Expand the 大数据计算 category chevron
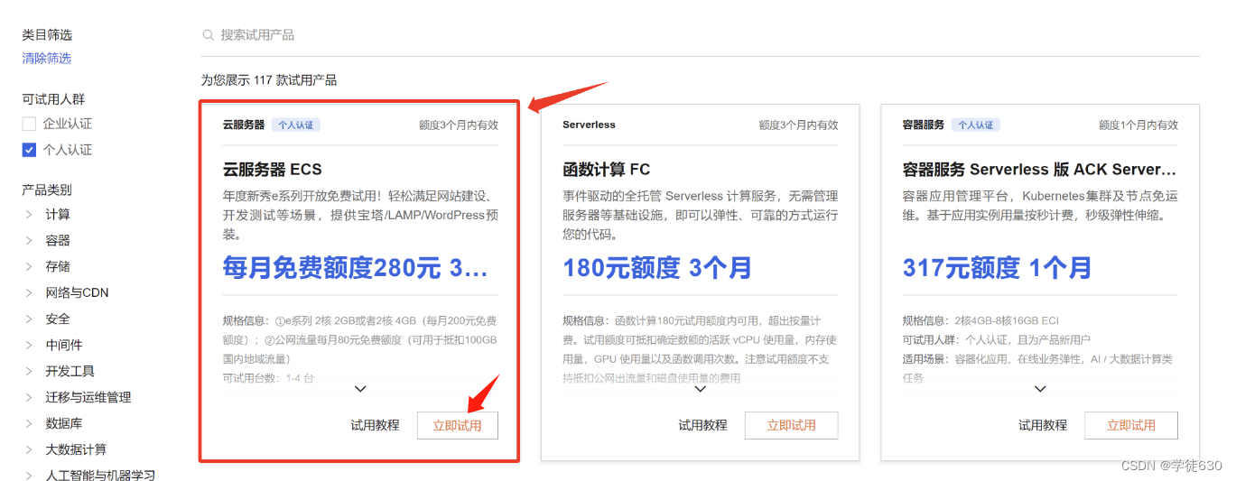The width and height of the screenshot is (1236, 481). click(30, 449)
